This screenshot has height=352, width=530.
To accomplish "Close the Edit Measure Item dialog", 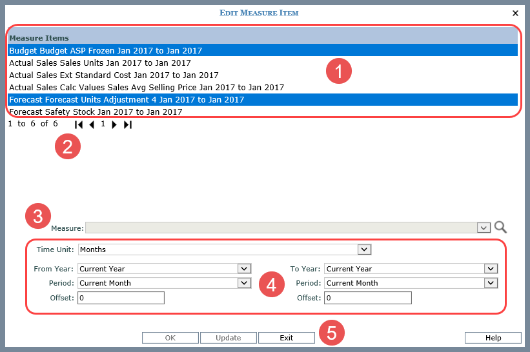I will point(515,13).
